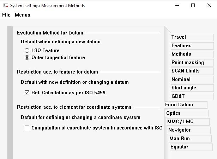Open the Navigator tab
This screenshot has width=217, height=159.
click(x=179, y=130)
